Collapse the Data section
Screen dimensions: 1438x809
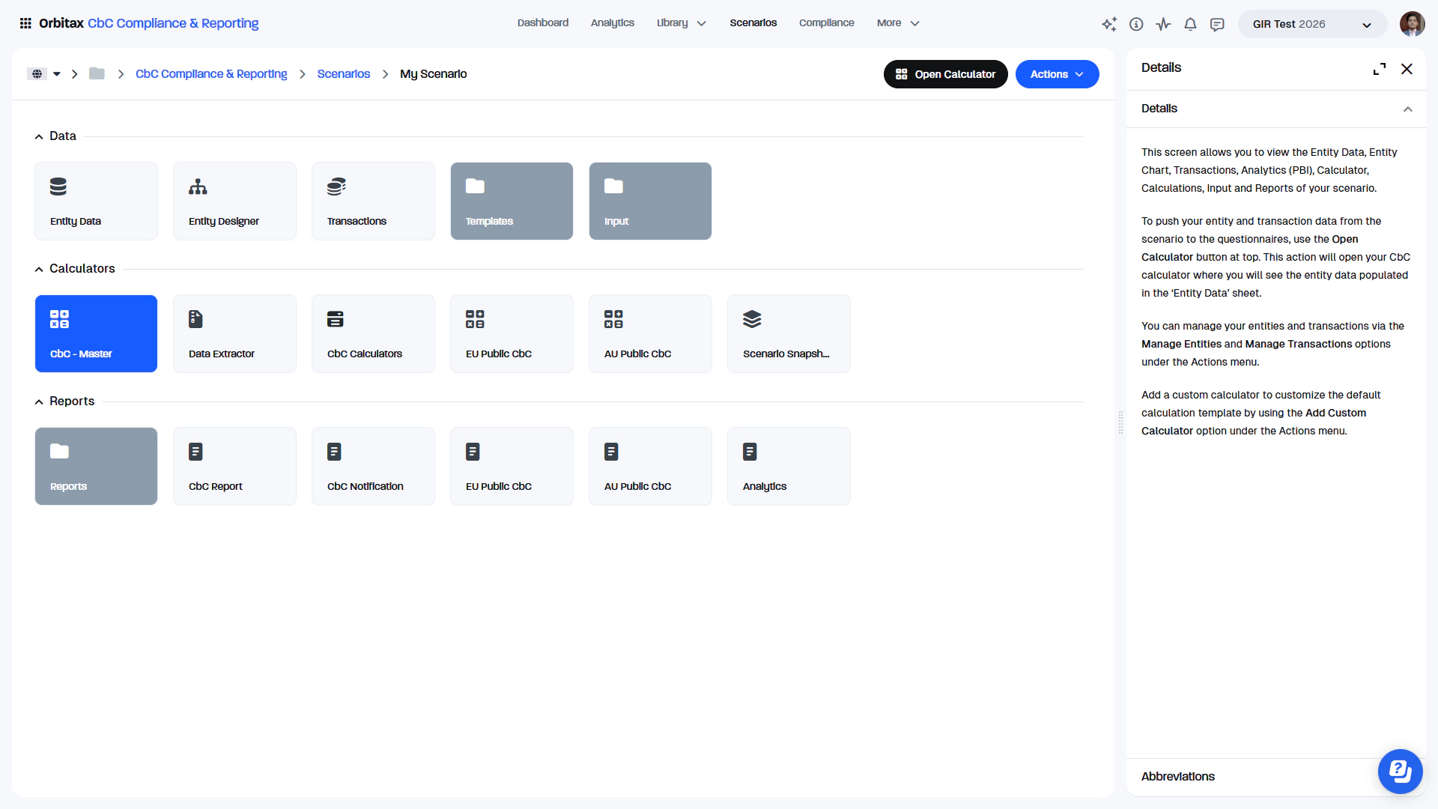coord(39,137)
